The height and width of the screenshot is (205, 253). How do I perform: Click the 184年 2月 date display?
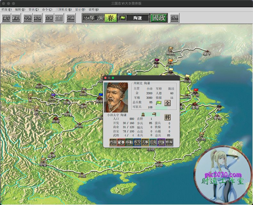click(x=94, y=18)
